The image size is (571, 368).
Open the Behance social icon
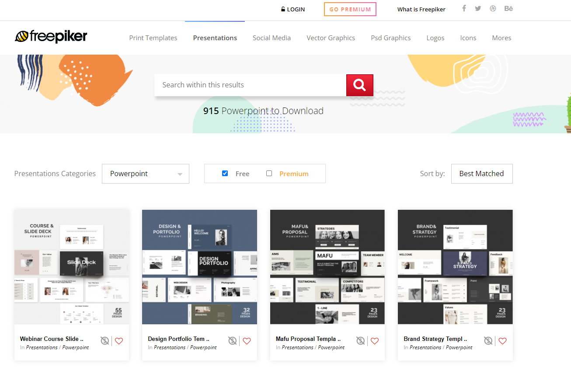pyautogui.click(x=508, y=8)
